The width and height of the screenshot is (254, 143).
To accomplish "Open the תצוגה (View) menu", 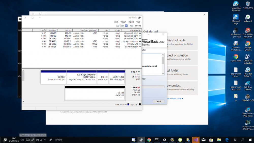I will (x=123, y=22).
